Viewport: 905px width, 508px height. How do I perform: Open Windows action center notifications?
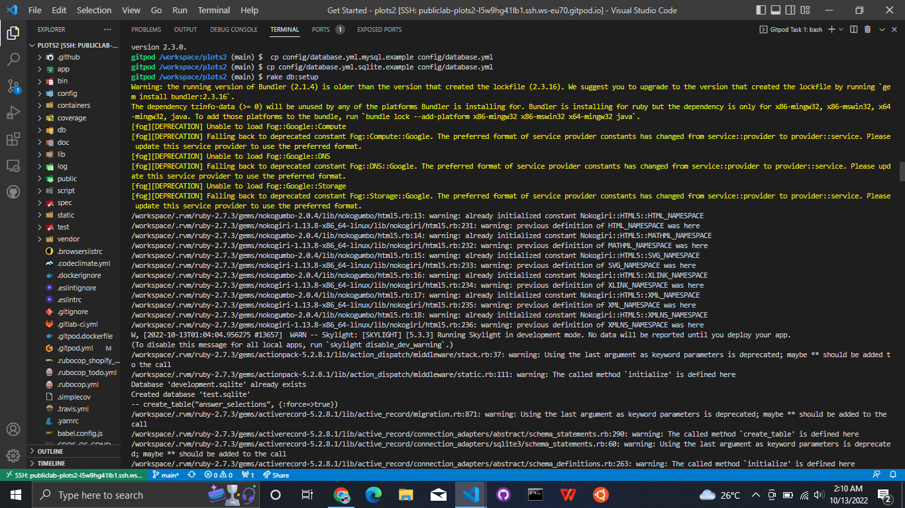coord(884,495)
